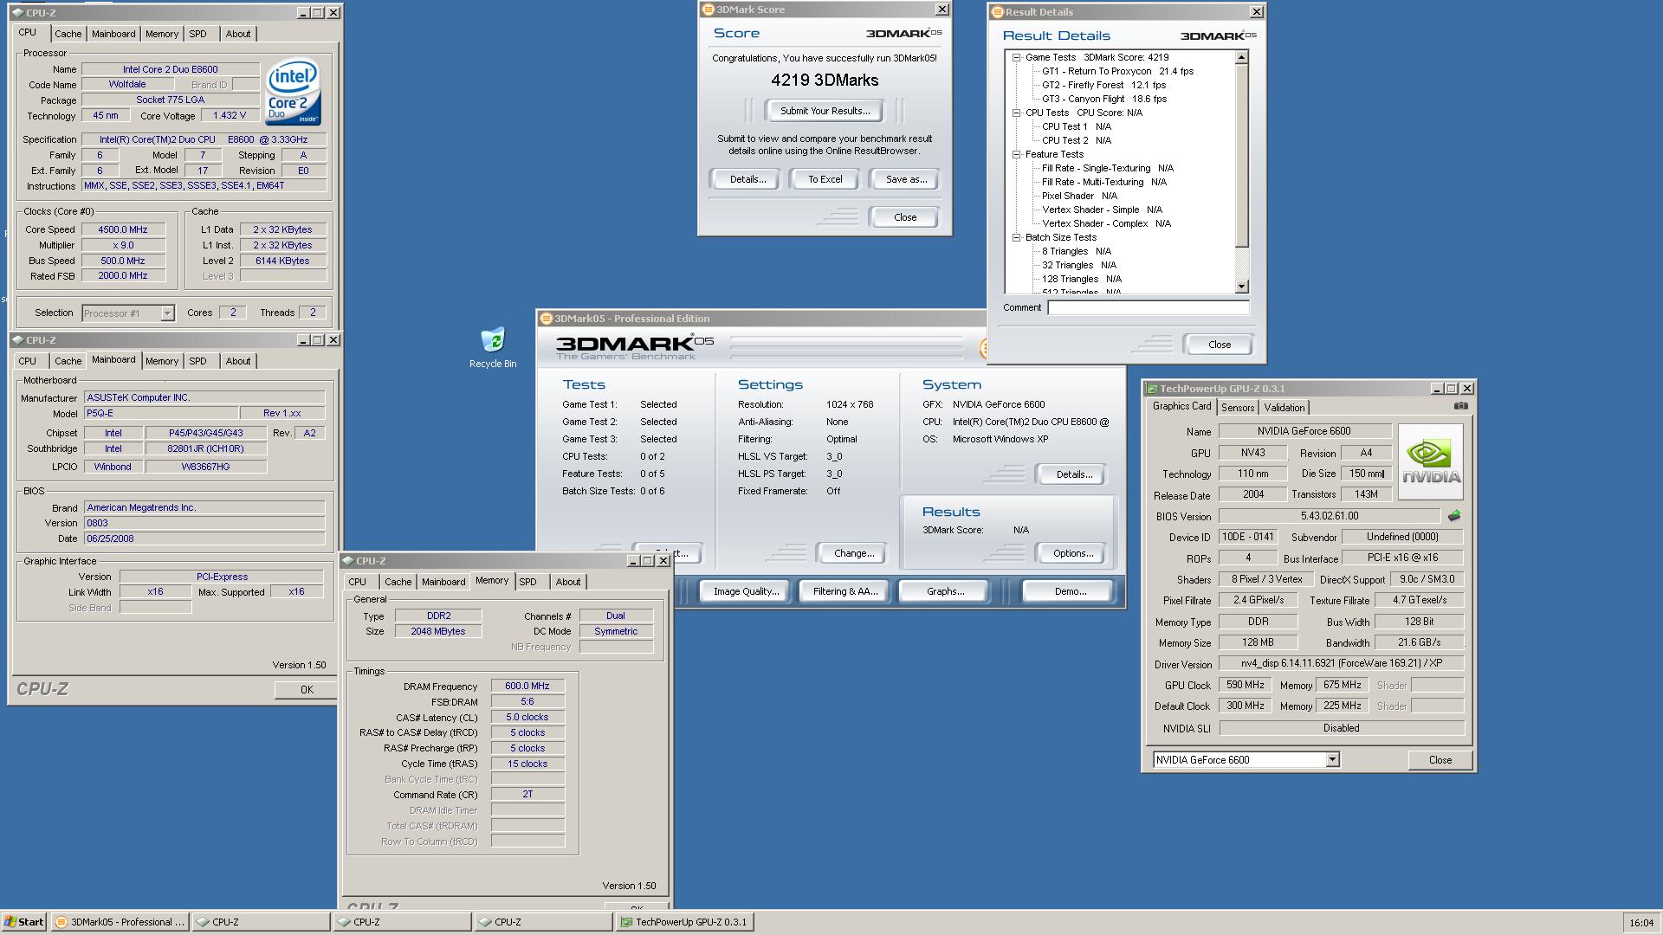Close the 3DMark Score dialog via Close button

pos(904,217)
